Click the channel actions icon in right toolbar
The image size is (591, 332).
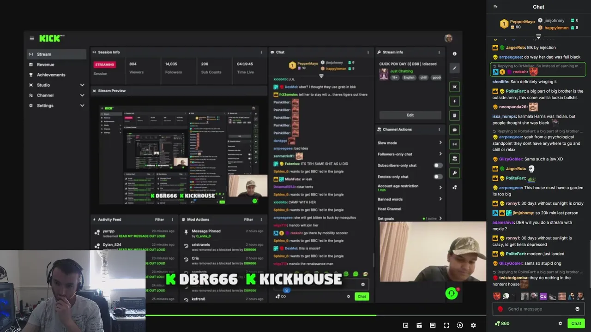click(x=454, y=158)
